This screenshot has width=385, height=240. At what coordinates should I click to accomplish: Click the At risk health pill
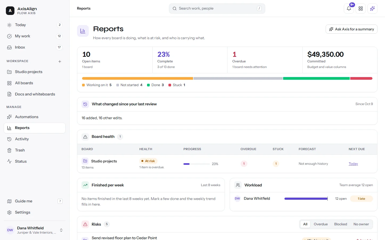click(148, 161)
